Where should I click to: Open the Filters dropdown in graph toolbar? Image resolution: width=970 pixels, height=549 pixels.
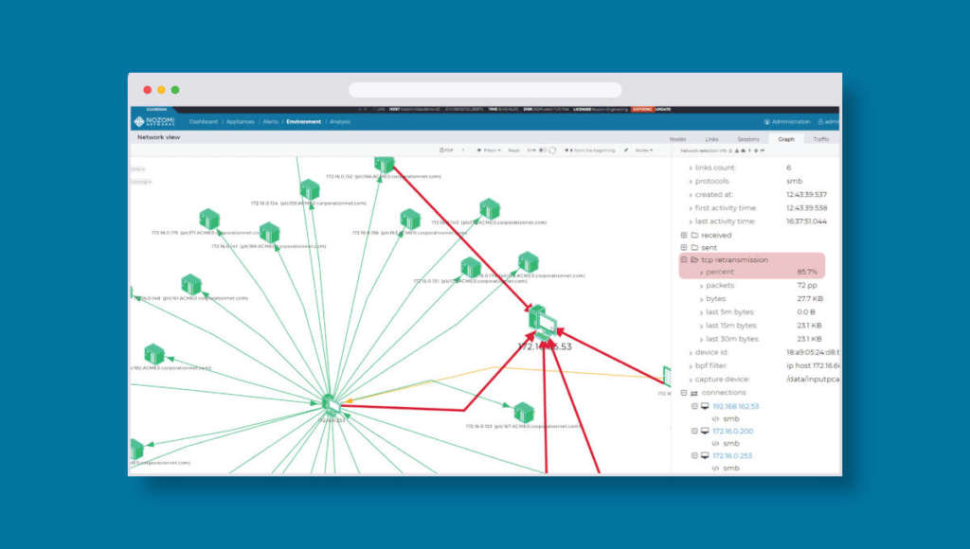[489, 151]
